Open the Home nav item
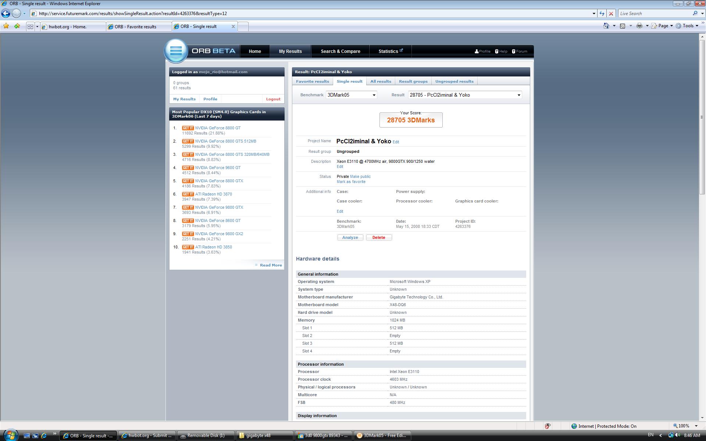 pos(255,51)
